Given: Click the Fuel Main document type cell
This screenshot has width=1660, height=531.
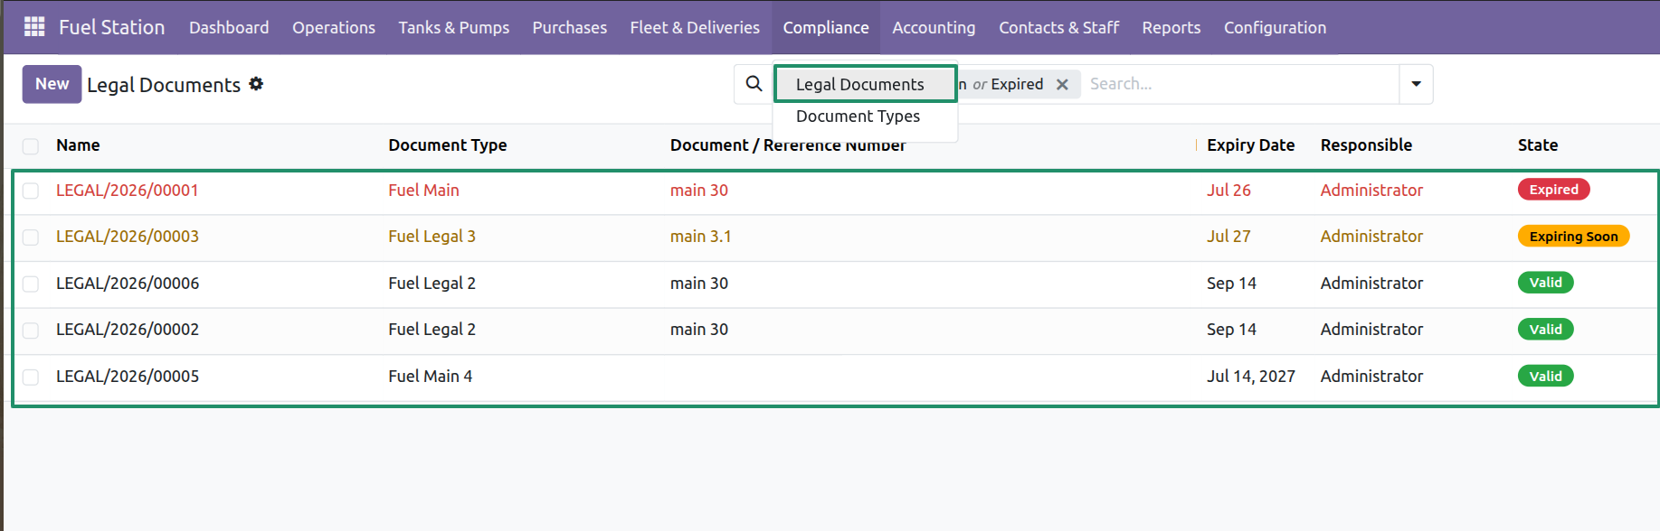Looking at the screenshot, I should click(x=423, y=191).
